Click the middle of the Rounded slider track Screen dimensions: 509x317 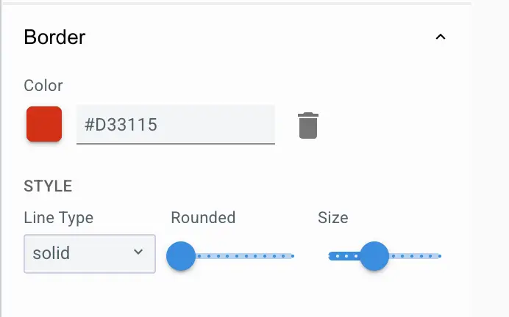[237, 256]
